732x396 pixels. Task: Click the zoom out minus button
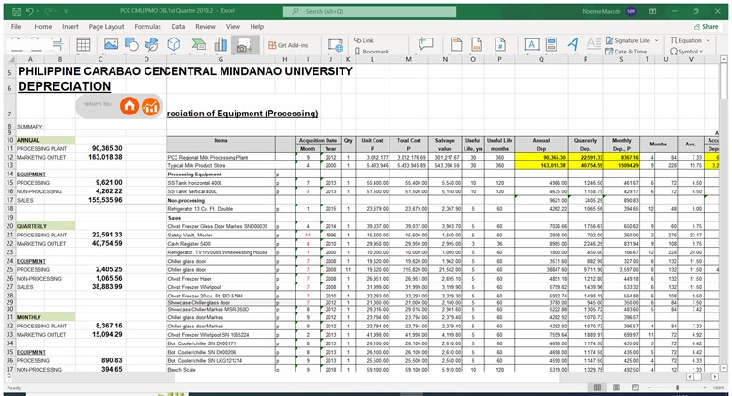pyautogui.click(x=648, y=388)
